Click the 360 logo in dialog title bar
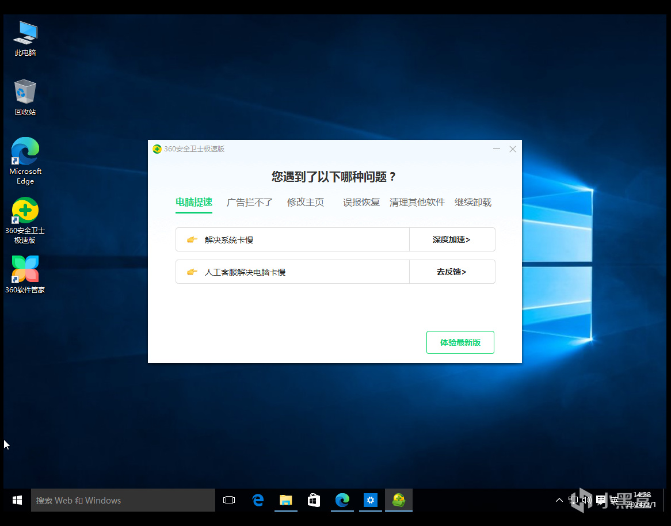 click(157, 149)
